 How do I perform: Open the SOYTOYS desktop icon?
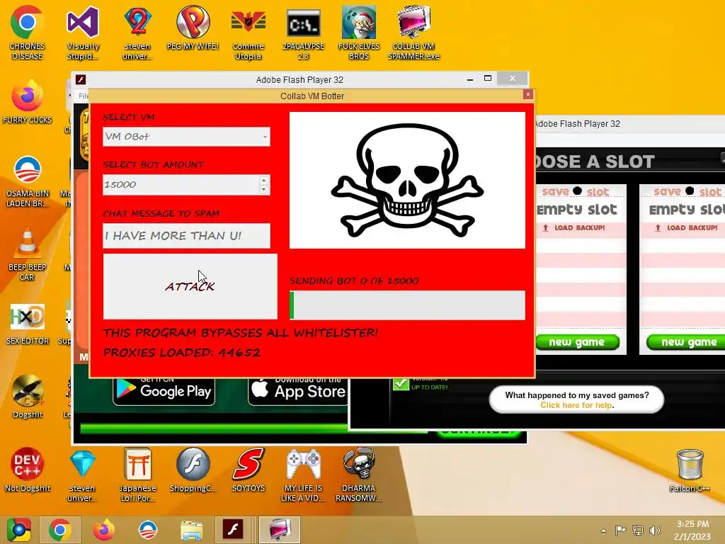[249, 470]
